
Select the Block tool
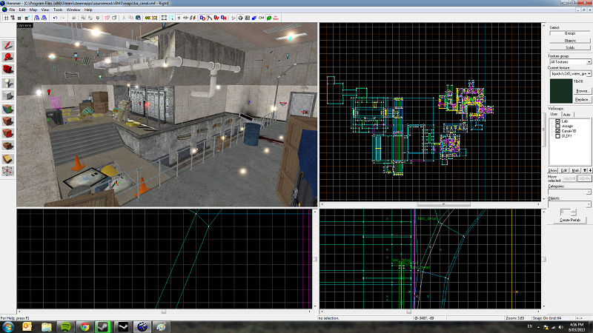coord(8,95)
